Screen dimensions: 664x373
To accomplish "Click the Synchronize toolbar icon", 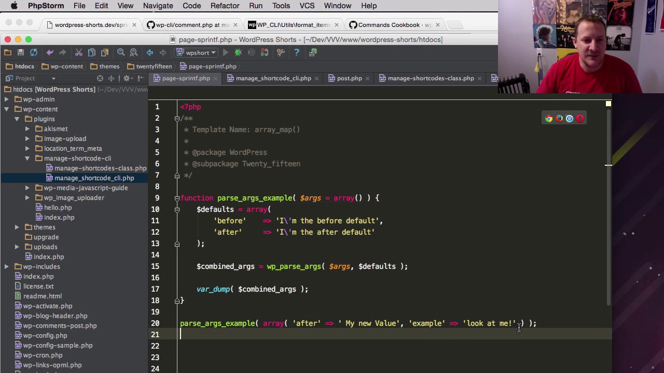I will point(34,52).
